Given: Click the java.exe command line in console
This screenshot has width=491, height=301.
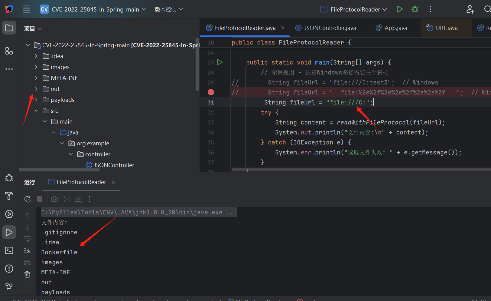Looking at the screenshot, I should tap(139, 212).
